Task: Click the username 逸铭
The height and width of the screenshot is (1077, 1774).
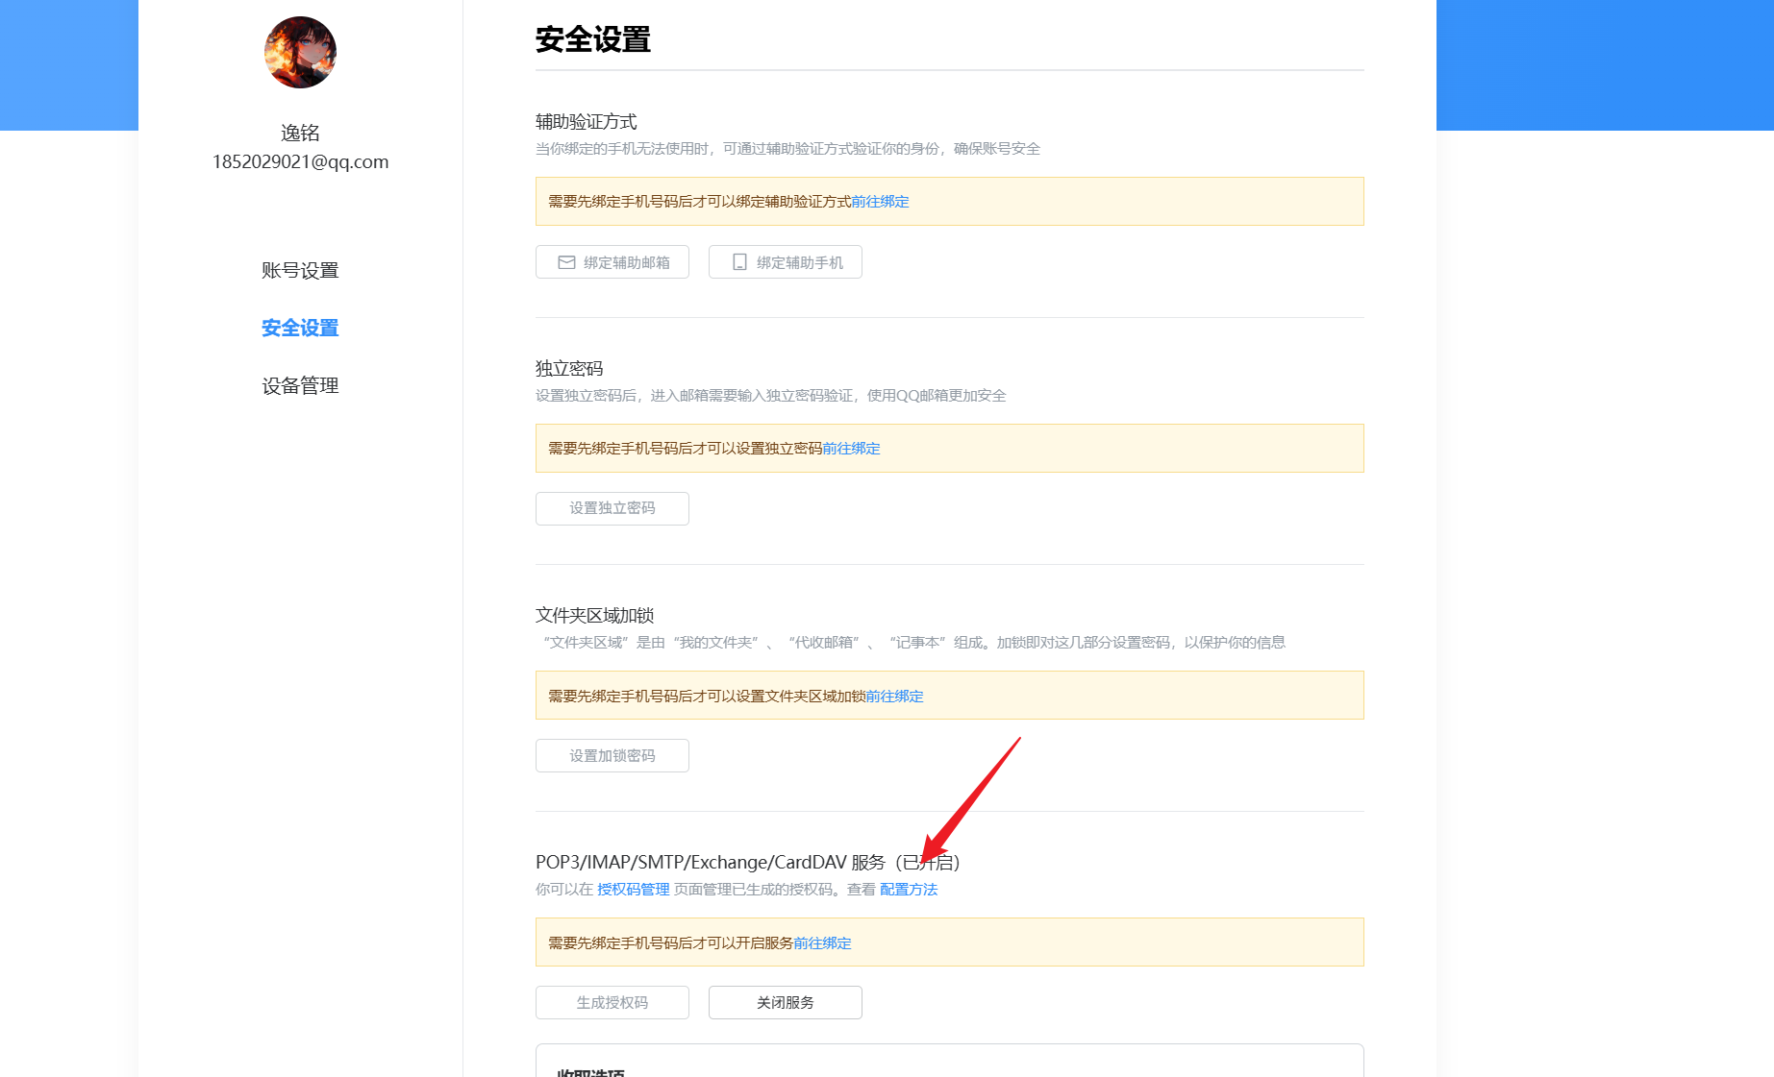Action: (300, 133)
